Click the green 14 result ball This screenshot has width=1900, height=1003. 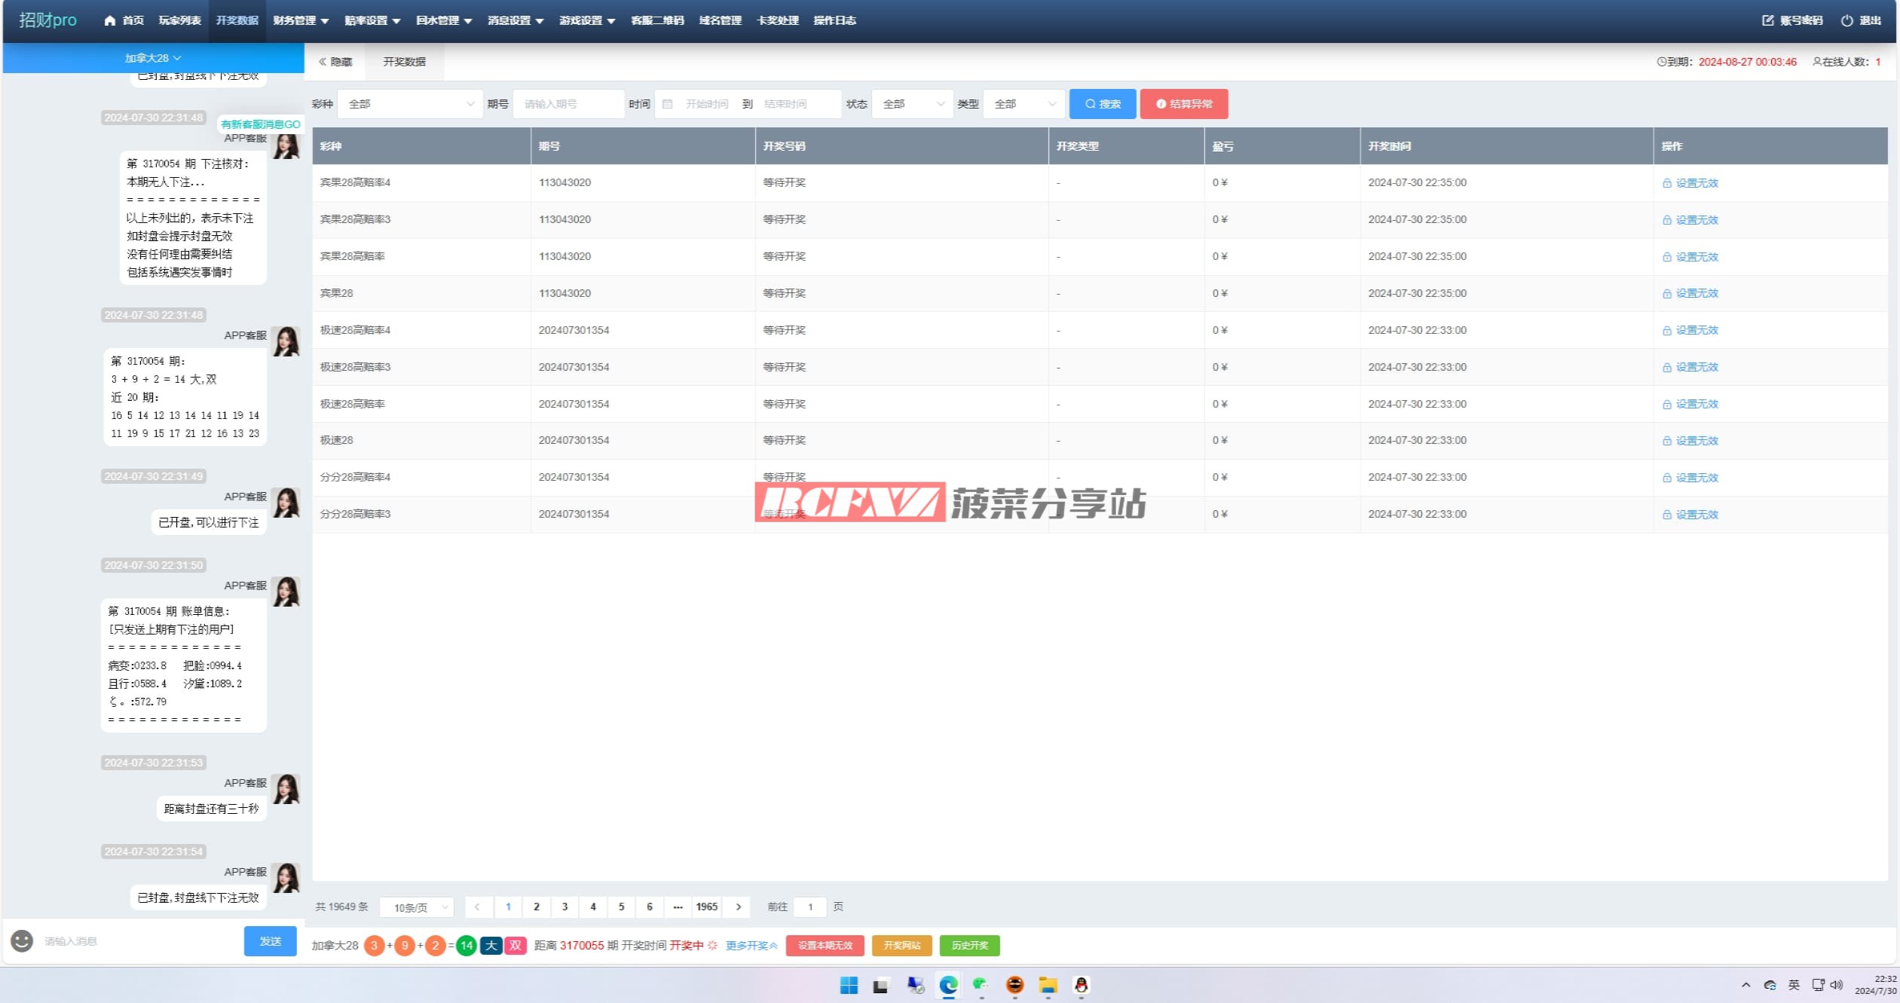[467, 945]
